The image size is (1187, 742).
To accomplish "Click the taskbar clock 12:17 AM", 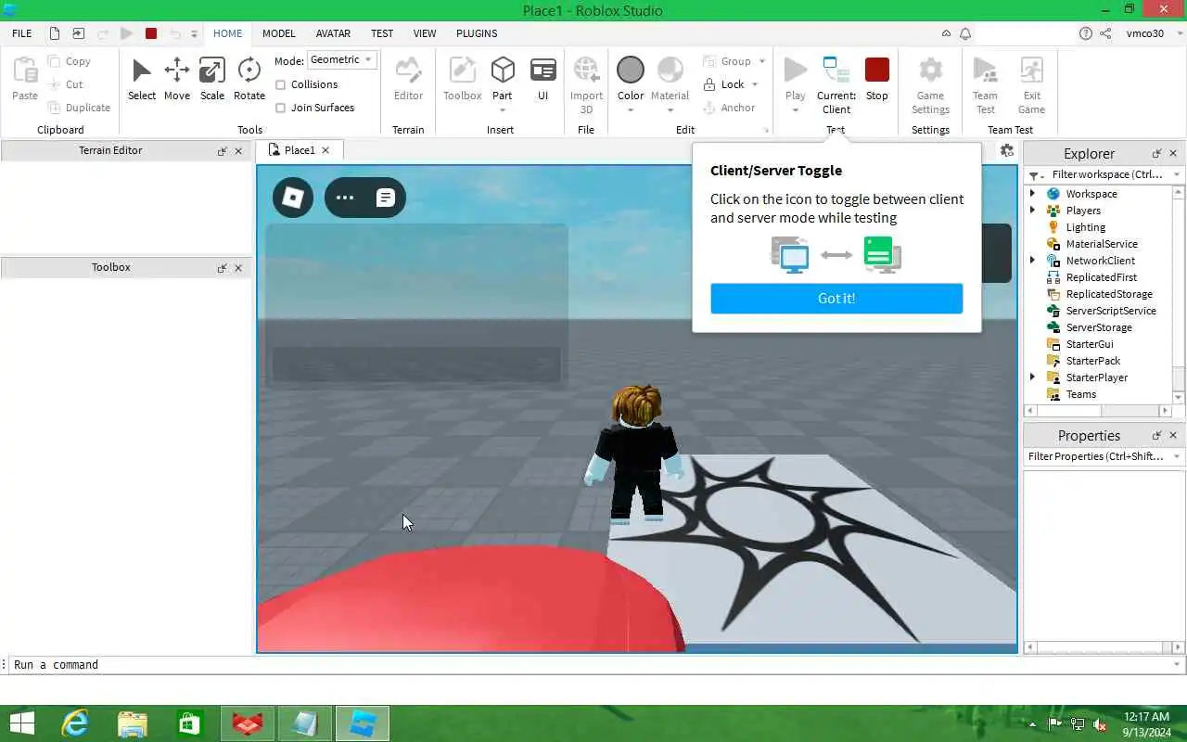I will coord(1145,717).
